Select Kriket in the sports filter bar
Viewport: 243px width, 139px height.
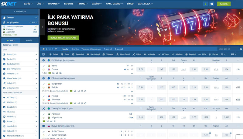[x=137, y=54]
